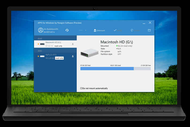Image resolution: width=190 pixels, height=127 pixels.
Task: Click the Format toolbar button
Action: (135, 30)
